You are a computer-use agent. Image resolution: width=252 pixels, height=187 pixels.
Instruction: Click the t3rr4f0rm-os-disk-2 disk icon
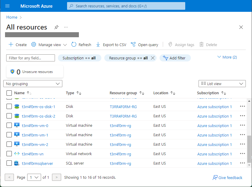click(17, 116)
